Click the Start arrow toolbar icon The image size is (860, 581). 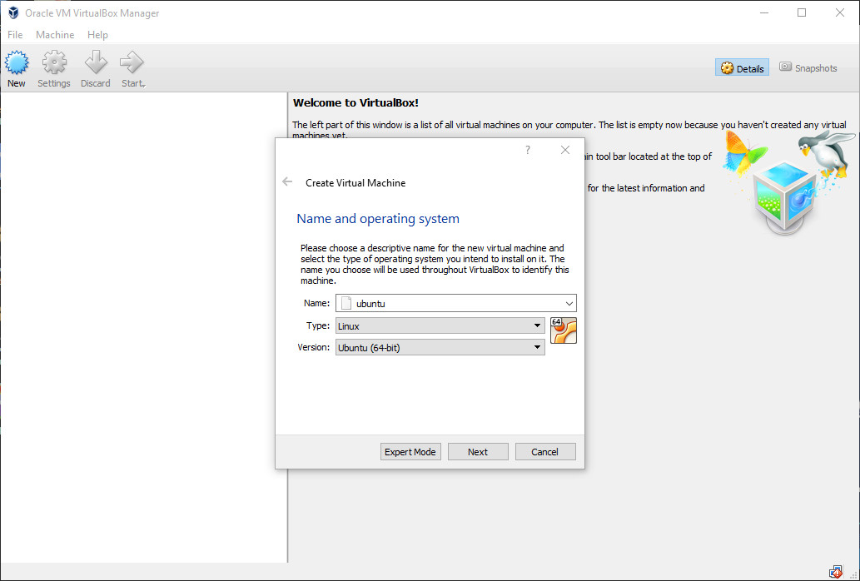click(132, 68)
